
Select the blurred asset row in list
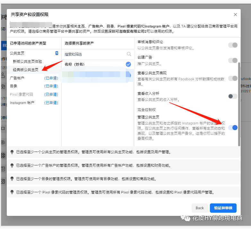pyautogui.click(x=98, y=75)
